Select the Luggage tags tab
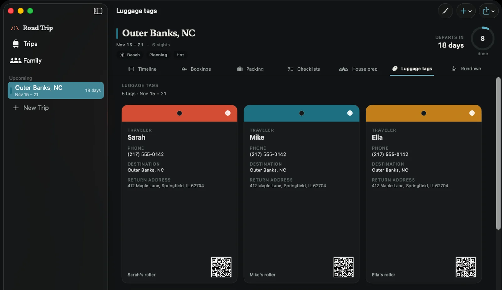This screenshot has width=502, height=290. [x=412, y=69]
